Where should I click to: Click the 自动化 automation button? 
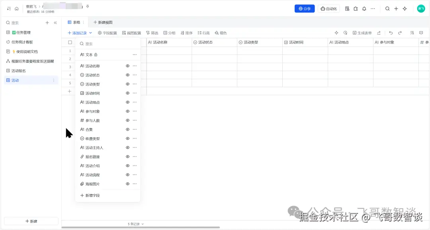click(329, 9)
